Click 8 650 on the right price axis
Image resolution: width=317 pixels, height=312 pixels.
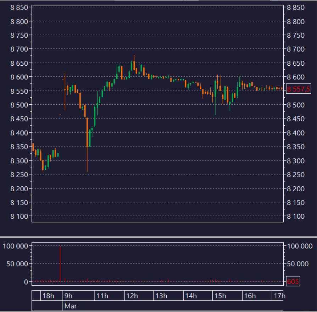coord(296,63)
